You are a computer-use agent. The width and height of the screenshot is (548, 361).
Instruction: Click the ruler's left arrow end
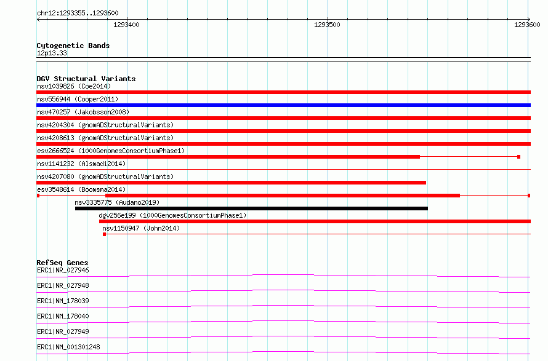pos(38,20)
